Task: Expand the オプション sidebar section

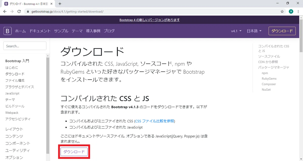Action: [x=14, y=157]
